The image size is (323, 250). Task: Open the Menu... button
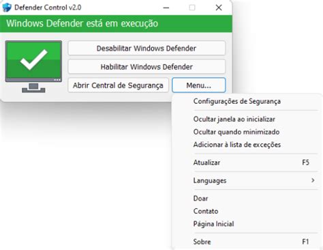[199, 85]
